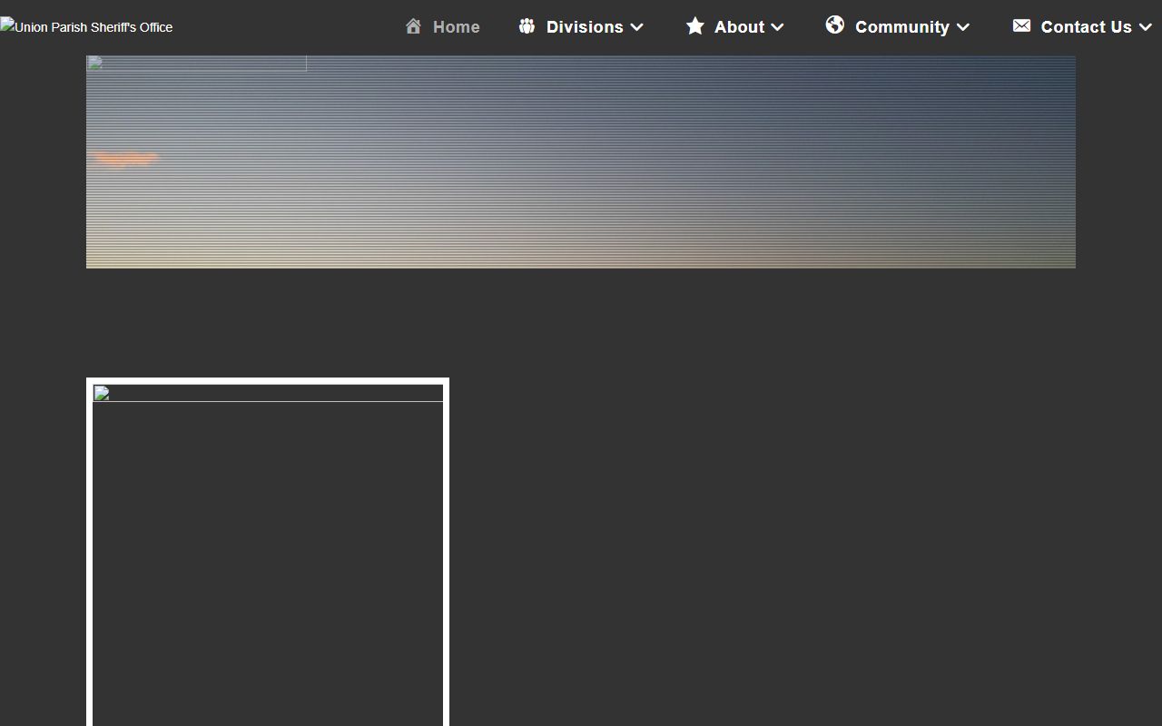Click broken image icon atop the sky banner

[95, 64]
